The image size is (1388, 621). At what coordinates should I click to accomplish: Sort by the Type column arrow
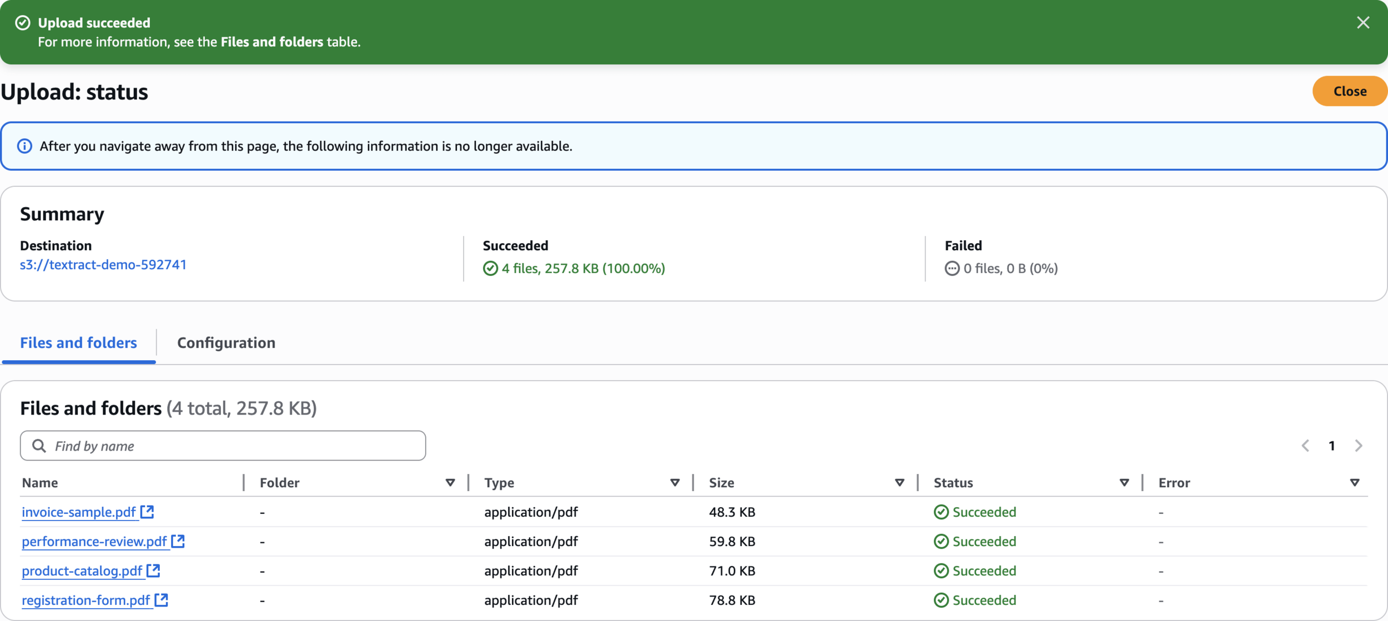click(675, 483)
